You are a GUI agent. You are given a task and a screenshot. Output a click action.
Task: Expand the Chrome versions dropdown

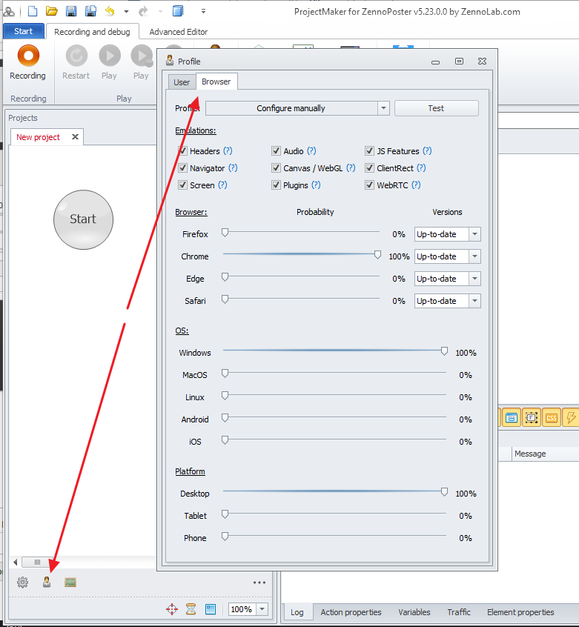tap(474, 256)
